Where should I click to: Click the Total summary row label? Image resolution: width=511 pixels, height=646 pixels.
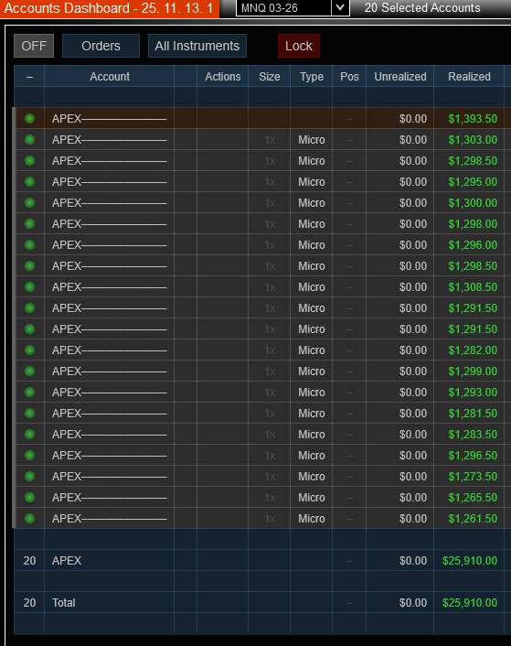[63, 603]
